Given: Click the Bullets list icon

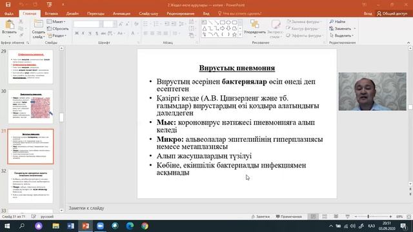Looking at the screenshot, I should [x=146, y=24].
